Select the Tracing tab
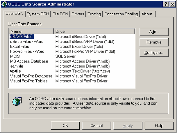Viewport: 177px width, 133px height. [x=94, y=14]
